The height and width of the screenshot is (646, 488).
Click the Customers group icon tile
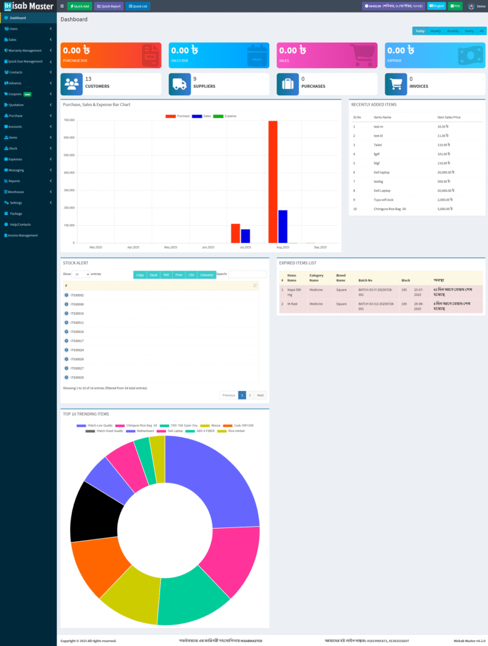pyautogui.click(x=71, y=84)
